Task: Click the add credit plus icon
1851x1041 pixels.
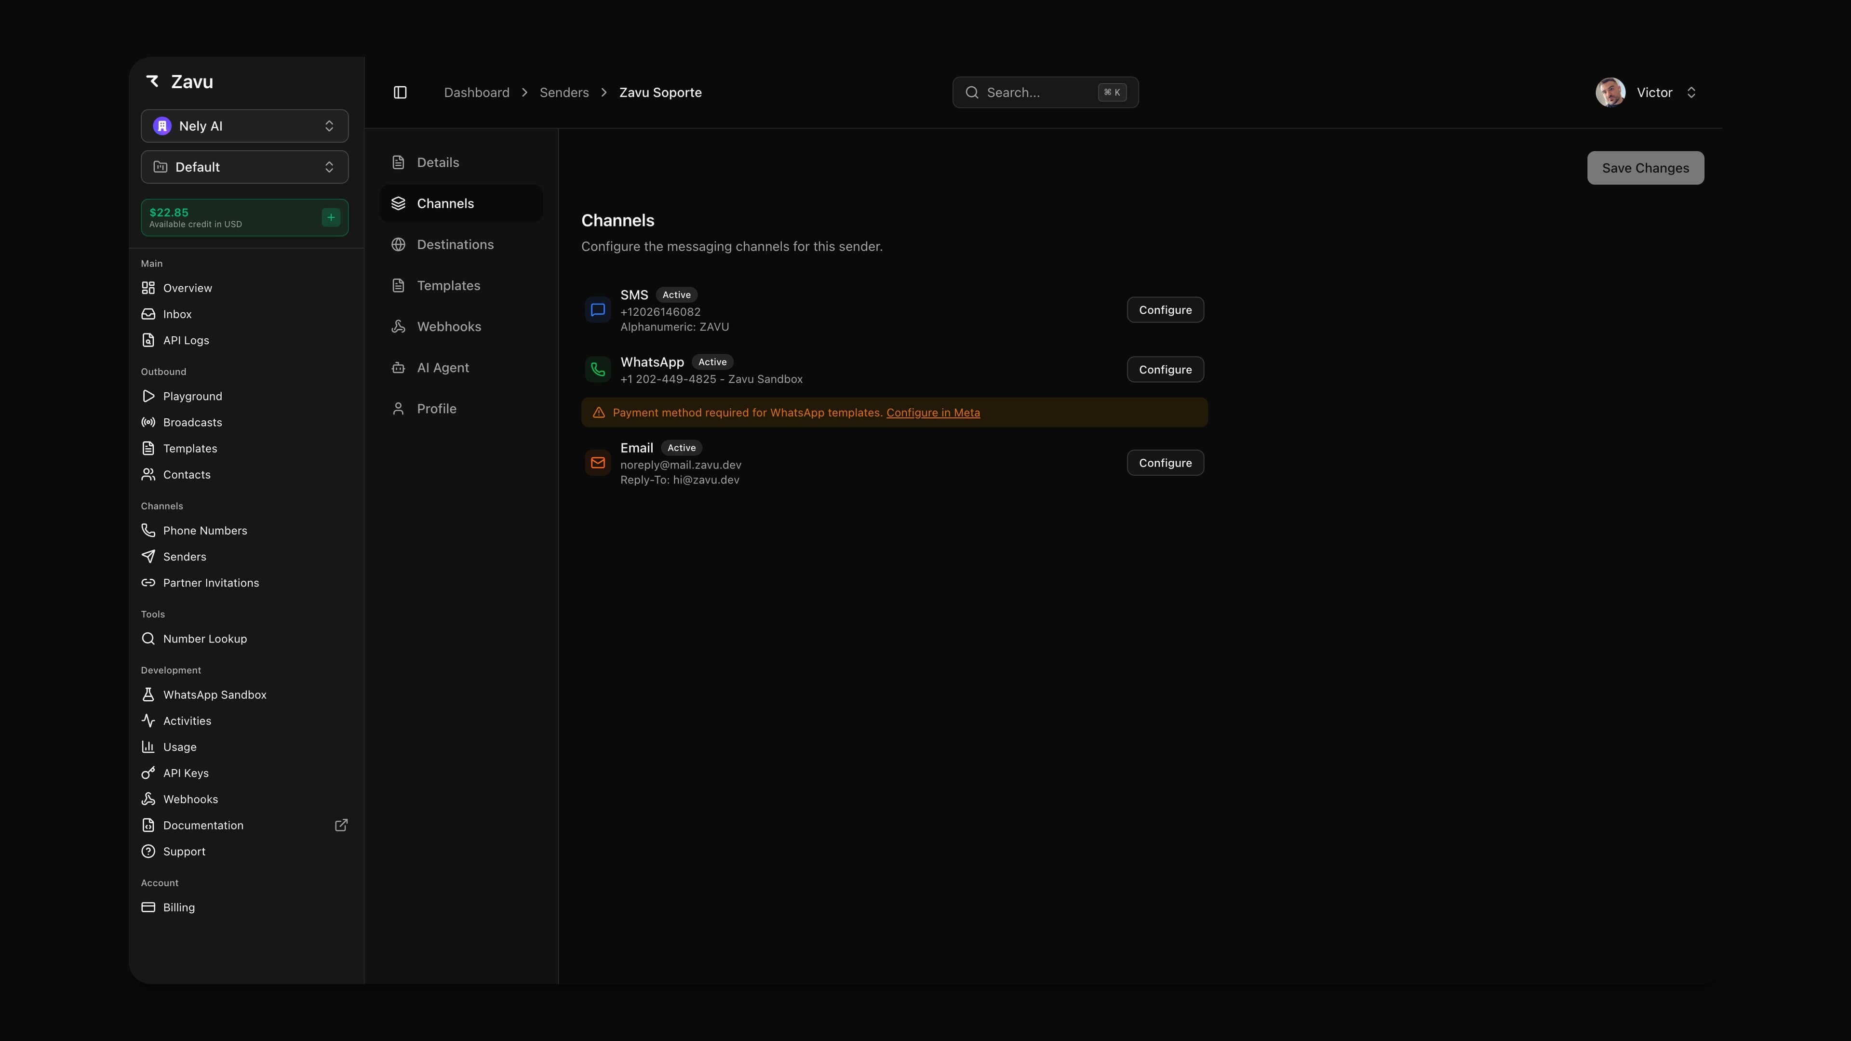Action: (x=331, y=217)
